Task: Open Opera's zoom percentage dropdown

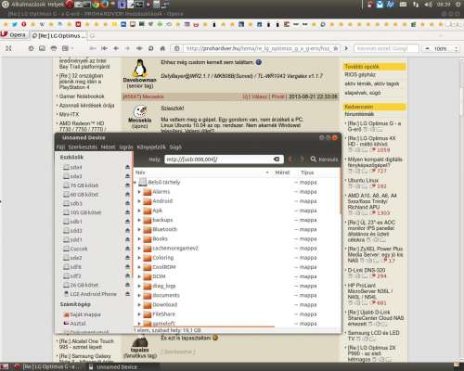Action: (441, 48)
